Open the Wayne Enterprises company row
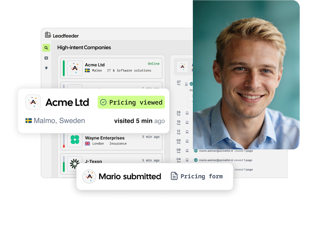 click(111, 142)
